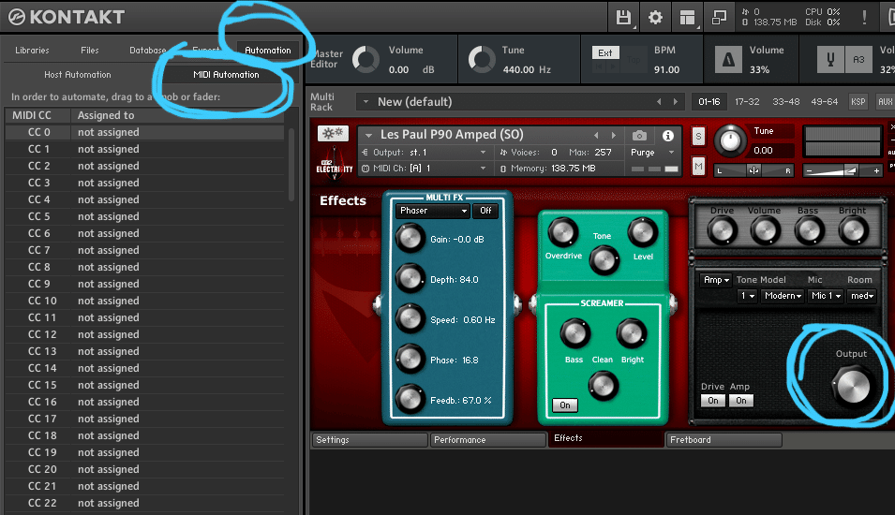The width and height of the screenshot is (895, 515).
Task: Click the Phaser Depth knob
Action: point(410,278)
